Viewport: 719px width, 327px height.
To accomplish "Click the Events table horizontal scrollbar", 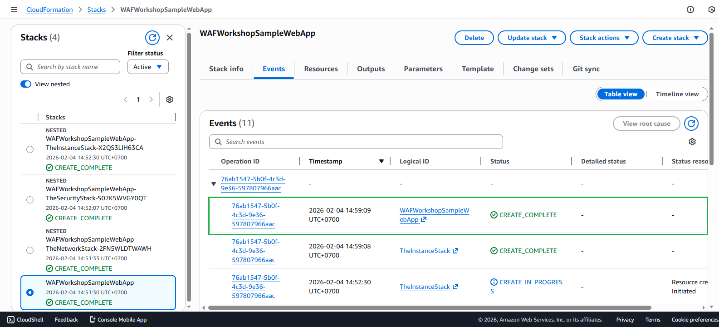I will 430,307.
